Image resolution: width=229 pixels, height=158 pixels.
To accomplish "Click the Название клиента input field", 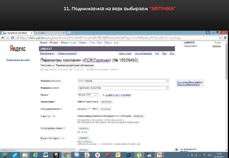I will coord(123,88).
